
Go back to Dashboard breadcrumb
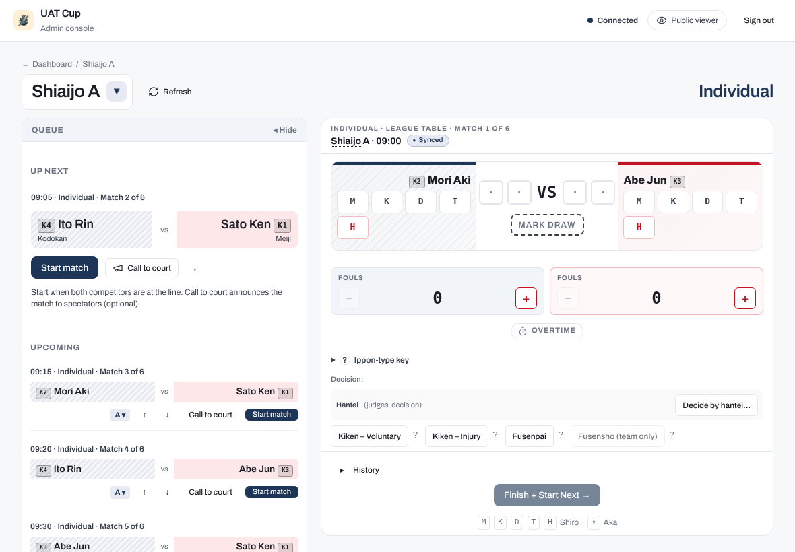pyautogui.click(x=52, y=64)
